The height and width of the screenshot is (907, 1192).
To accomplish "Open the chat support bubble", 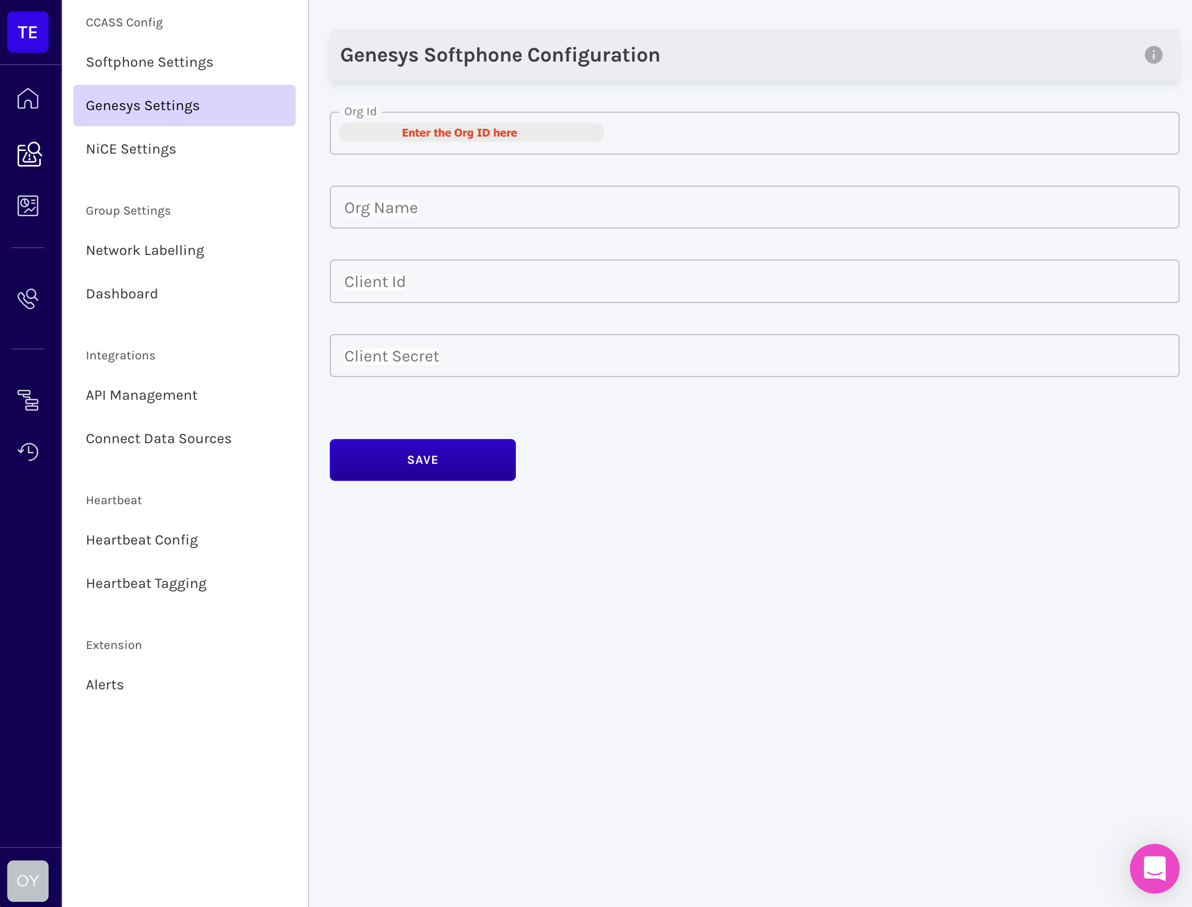I will 1154,868.
